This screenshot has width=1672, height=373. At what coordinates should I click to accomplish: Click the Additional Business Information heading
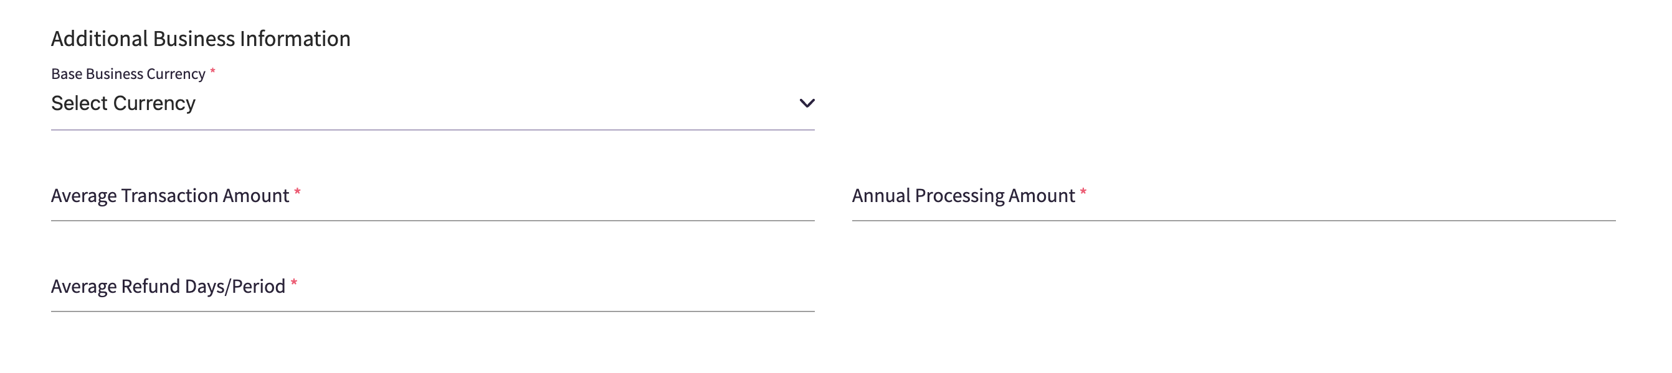(x=201, y=39)
